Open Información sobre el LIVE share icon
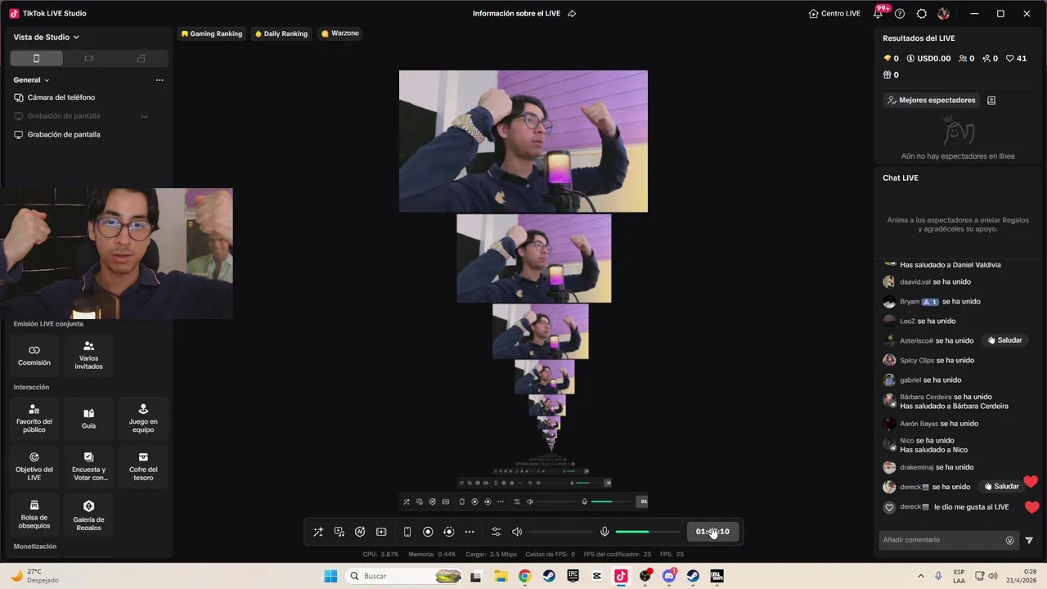Viewport: 1047px width, 589px height. tap(572, 14)
